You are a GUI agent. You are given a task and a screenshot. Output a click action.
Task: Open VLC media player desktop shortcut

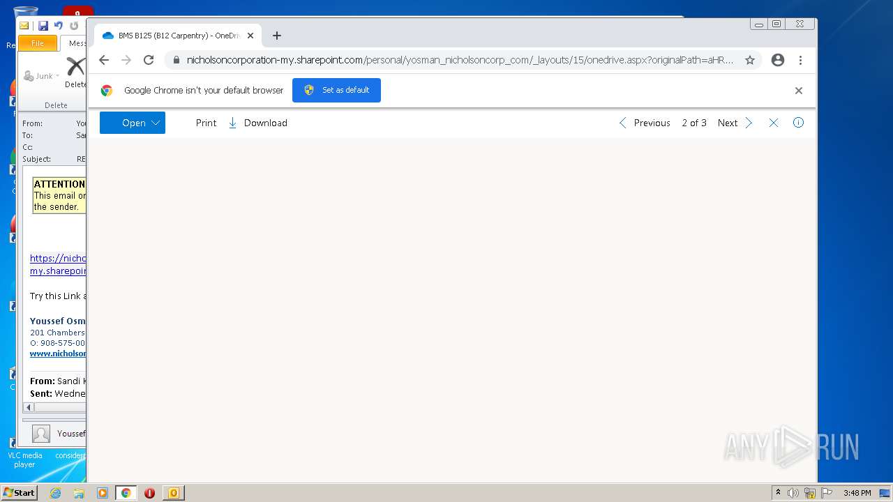24,450
